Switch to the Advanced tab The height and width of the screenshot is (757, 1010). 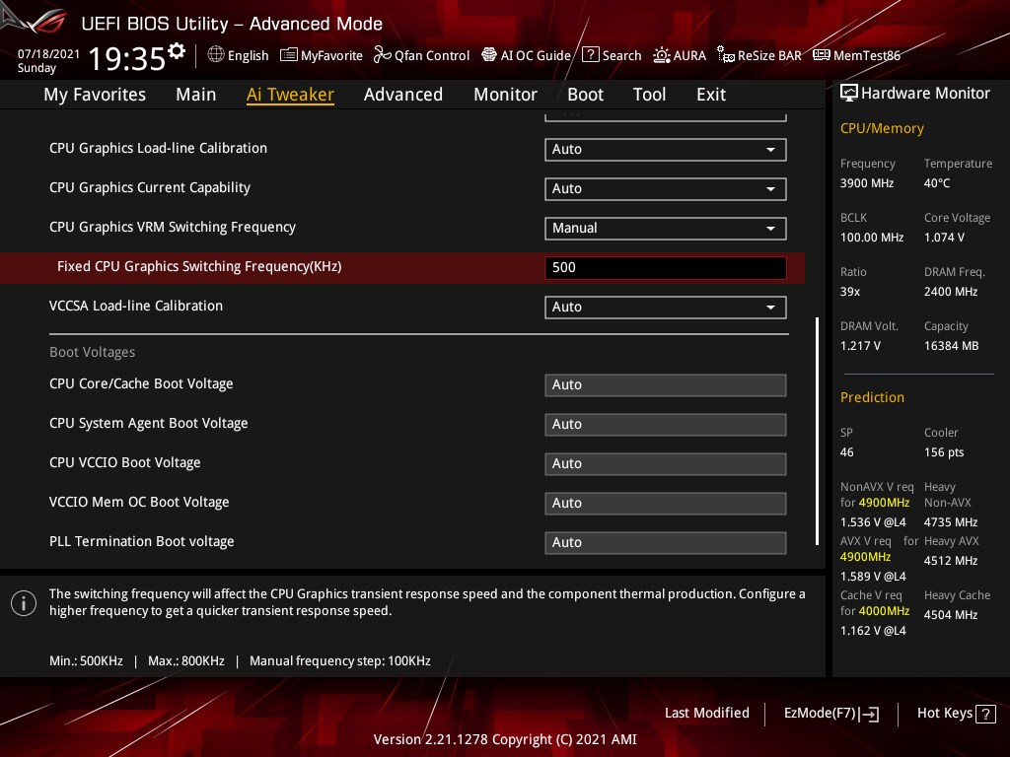click(403, 94)
